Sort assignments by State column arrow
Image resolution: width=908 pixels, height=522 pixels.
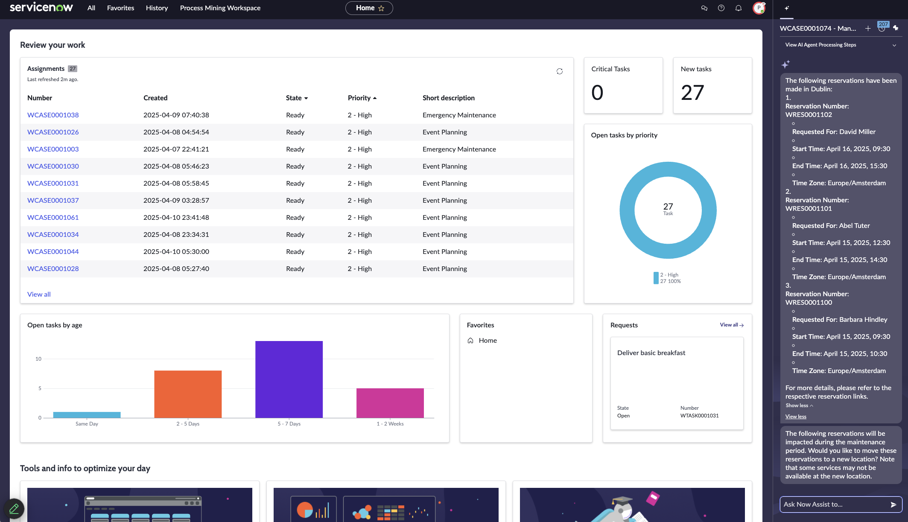pos(306,98)
